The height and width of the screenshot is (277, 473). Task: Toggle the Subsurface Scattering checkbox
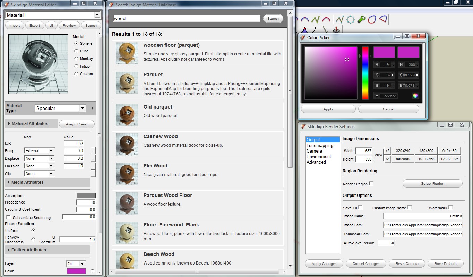(8, 217)
